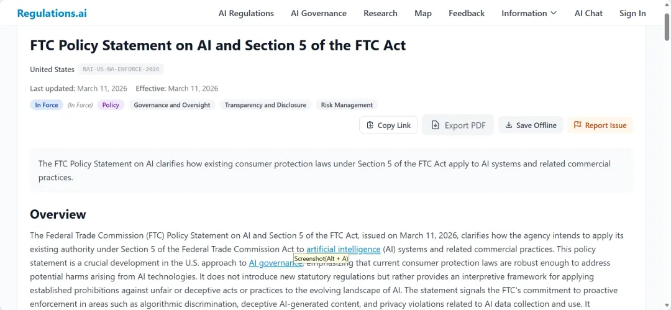The width and height of the screenshot is (671, 310).
Task: Click the PDF file icon in Export PDF
Action: 436,125
